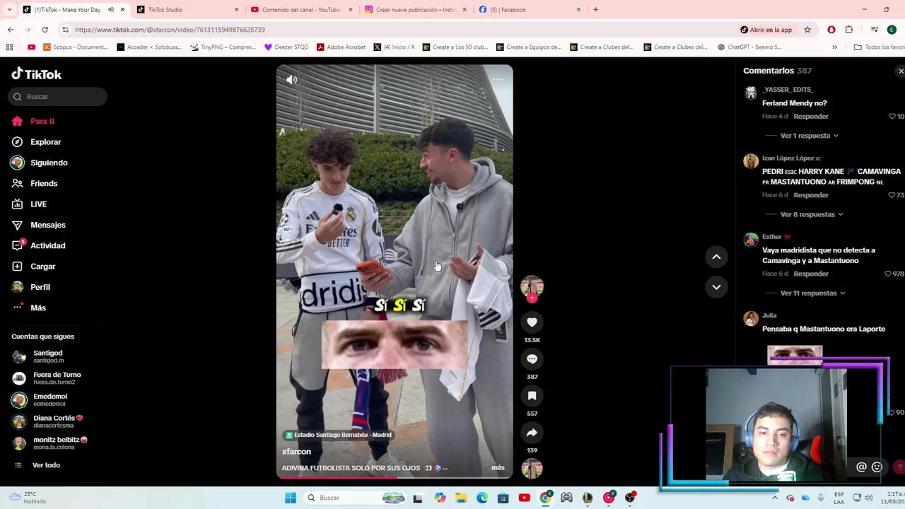Image resolution: width=905 pixels, height=509 pixels.
Task: Click the Chrome address bar URL
Action: [x=170, y=30]
